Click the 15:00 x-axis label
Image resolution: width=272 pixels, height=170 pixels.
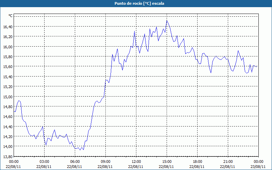pyautogui.click(x=167, y=162)
